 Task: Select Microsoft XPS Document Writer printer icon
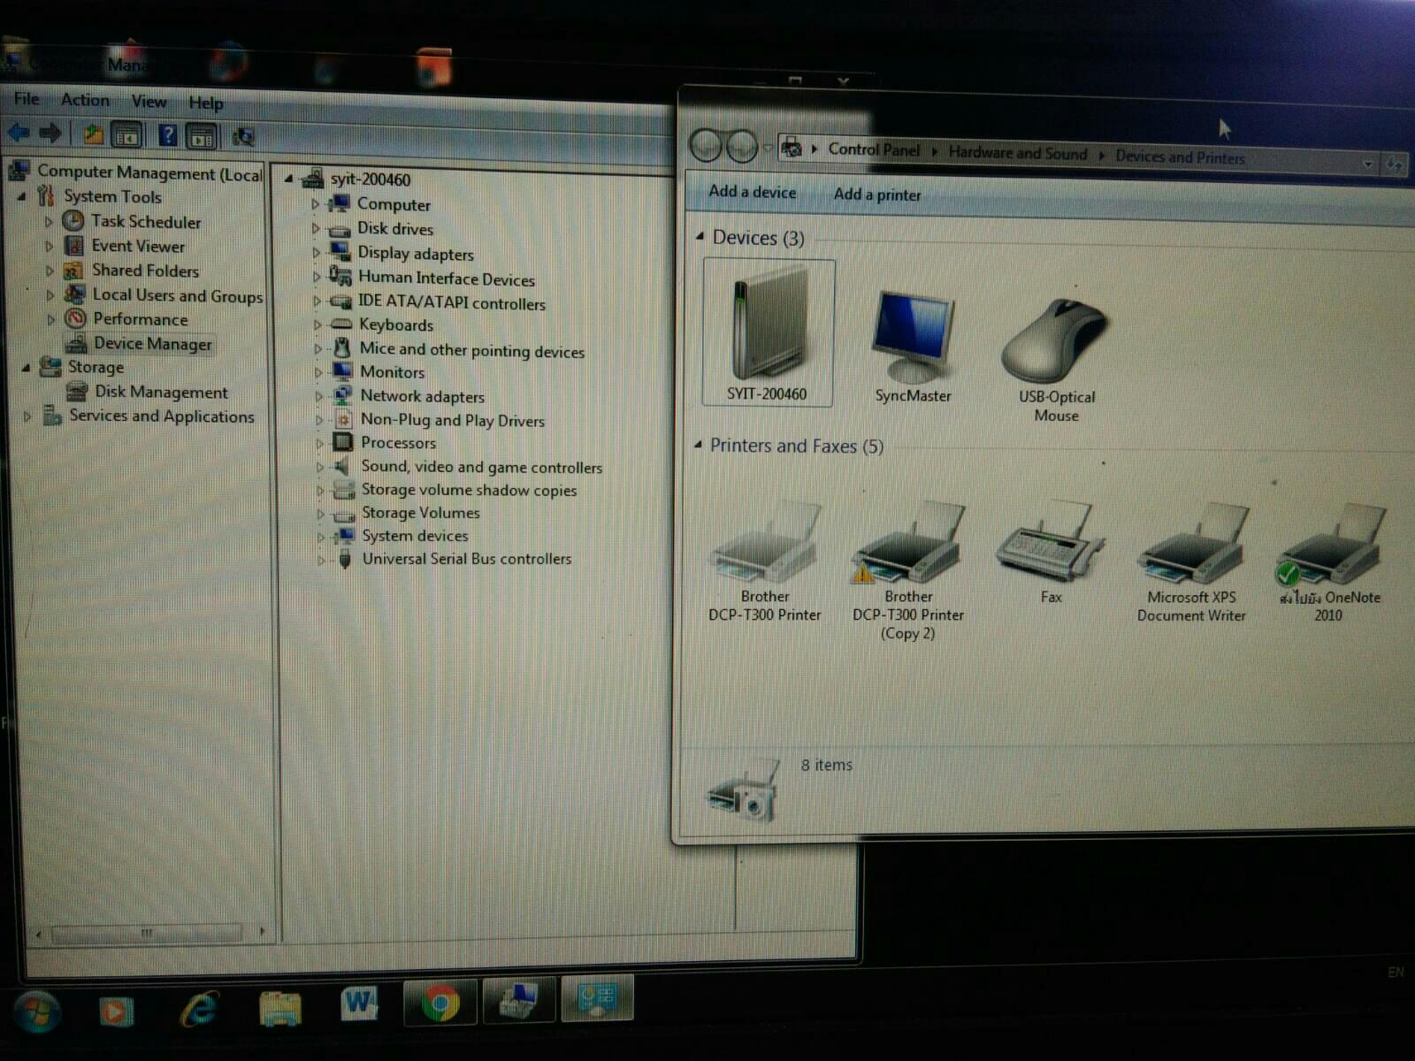pyautogui.click(x=1191, y=563)
